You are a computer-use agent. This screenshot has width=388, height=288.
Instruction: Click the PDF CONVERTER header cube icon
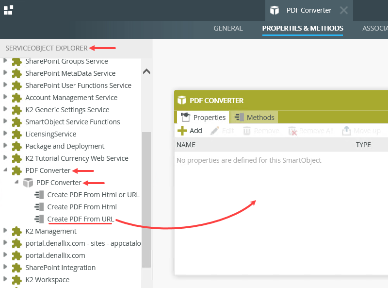click(x=182, y=100)
